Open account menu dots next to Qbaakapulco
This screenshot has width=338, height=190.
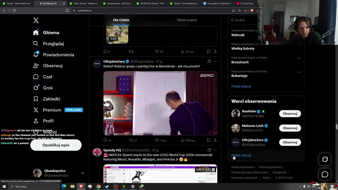(82, 173)
